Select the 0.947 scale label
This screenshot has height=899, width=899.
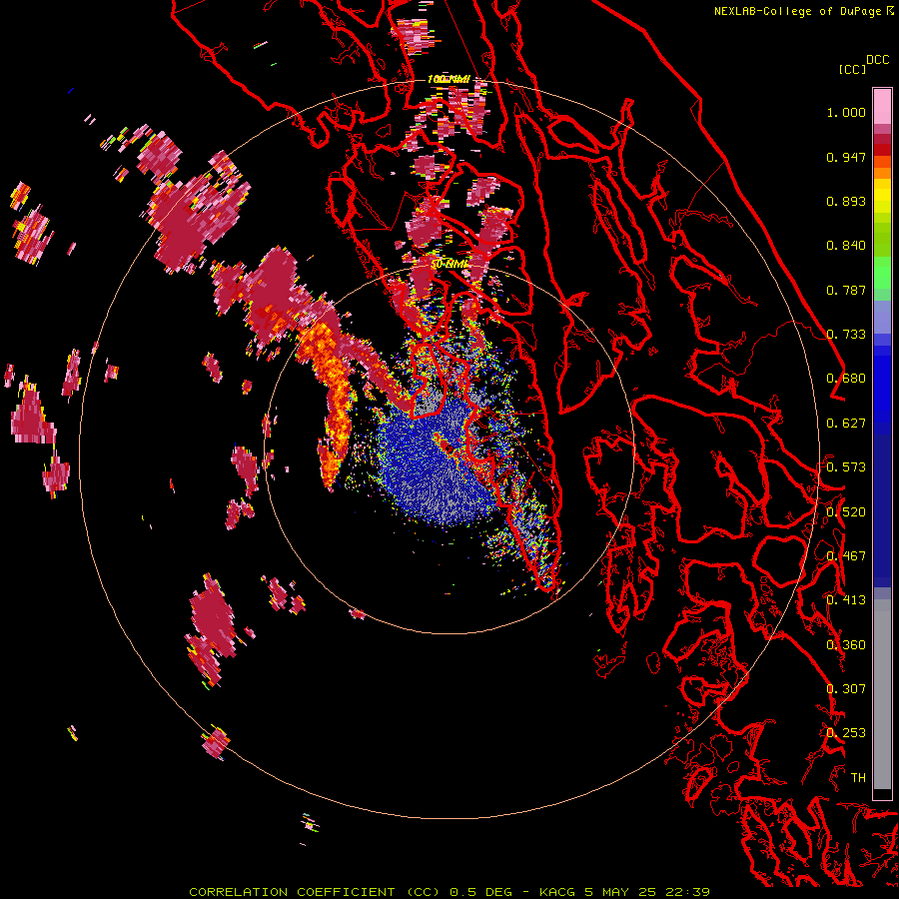846,157
